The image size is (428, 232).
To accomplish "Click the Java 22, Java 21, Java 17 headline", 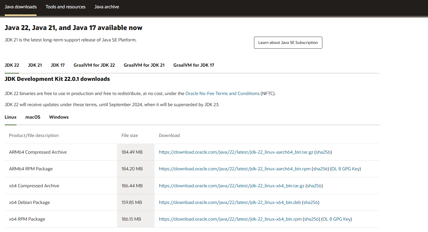I will 73,28.
